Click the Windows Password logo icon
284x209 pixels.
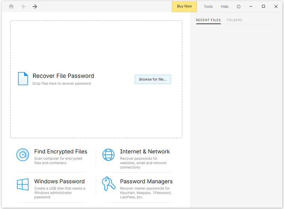pyautogui.click(x=23, y=185)
